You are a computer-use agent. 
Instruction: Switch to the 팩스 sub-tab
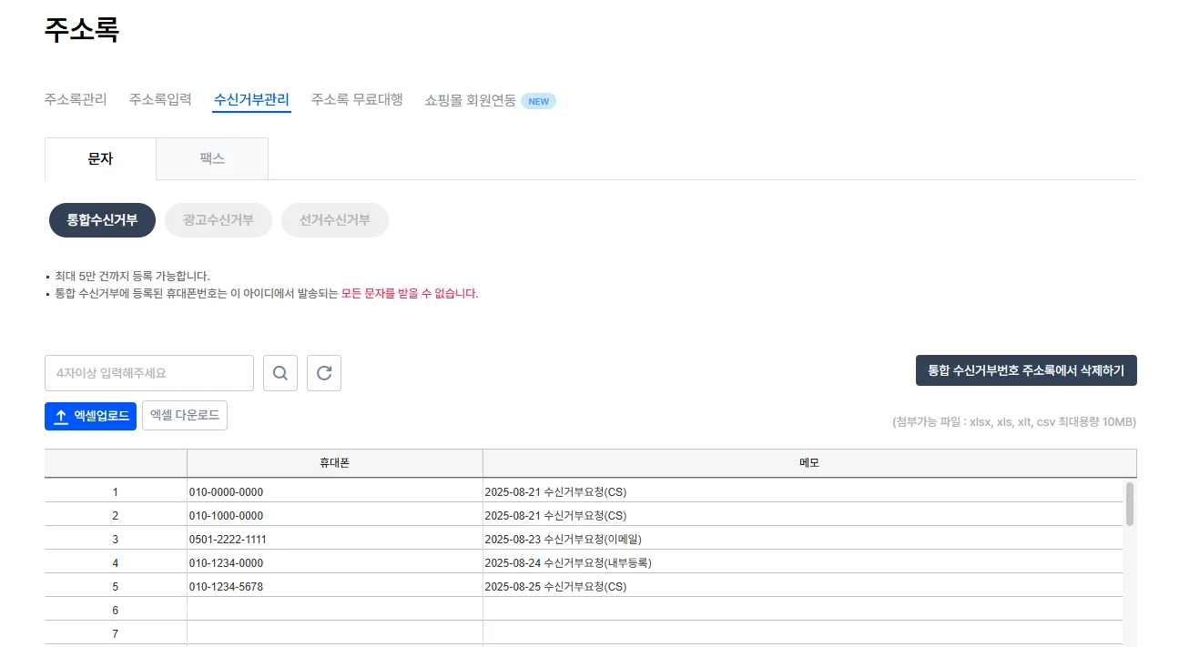(212, 158)
